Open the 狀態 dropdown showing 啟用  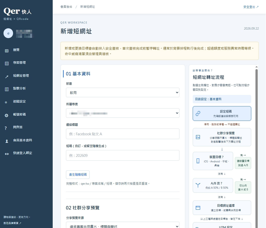click(123, 92)
